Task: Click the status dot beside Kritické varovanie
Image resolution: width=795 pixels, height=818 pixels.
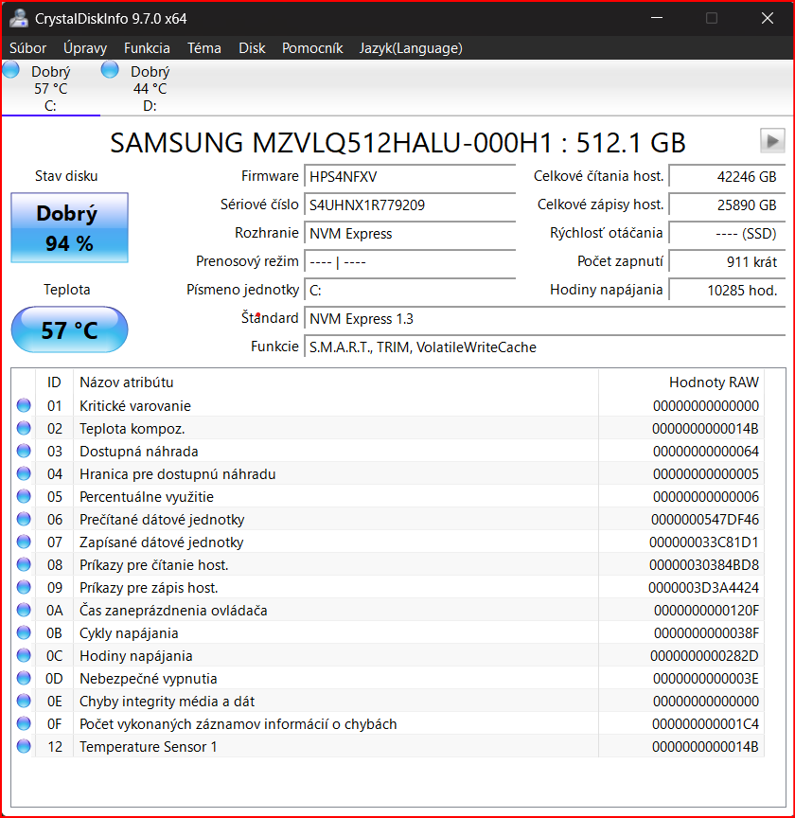Action: pyautogui.click(x=22, y=405)
